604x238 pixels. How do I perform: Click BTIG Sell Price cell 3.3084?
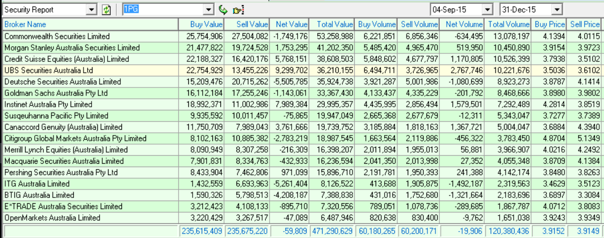click(584, 195)
